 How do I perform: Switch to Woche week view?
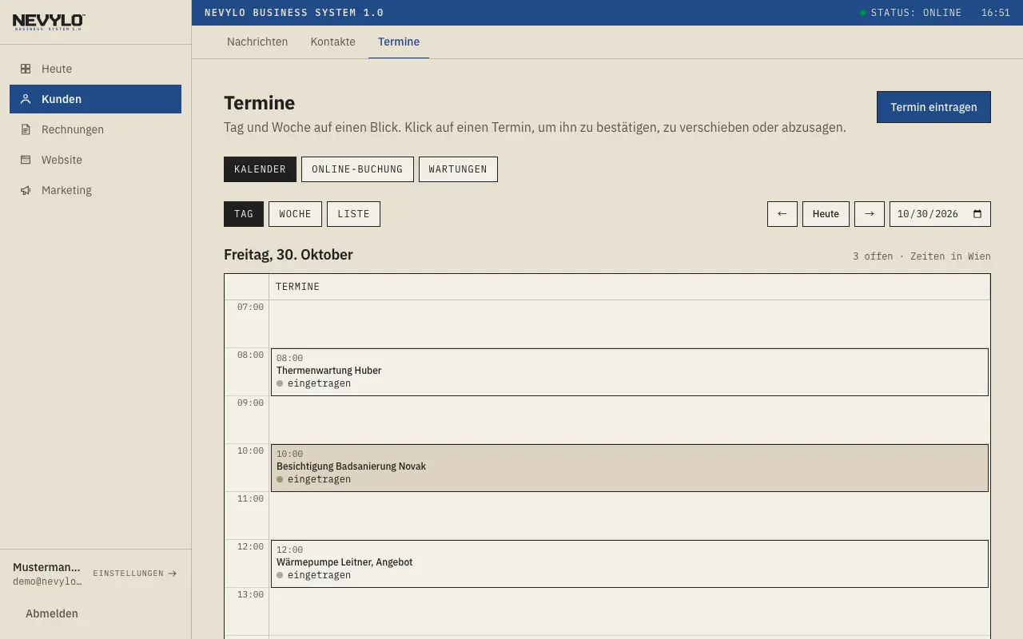295,214
